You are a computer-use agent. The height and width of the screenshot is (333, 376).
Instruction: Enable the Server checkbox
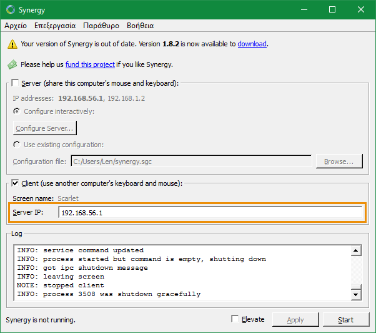click(x=16, y=83)
